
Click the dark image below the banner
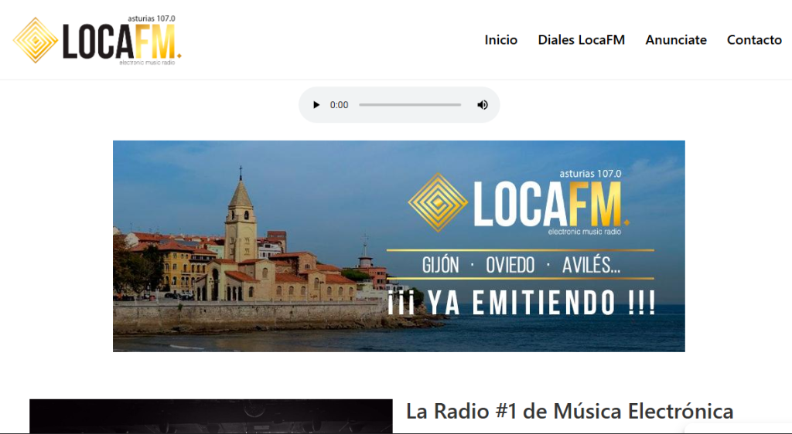(210, 416)
